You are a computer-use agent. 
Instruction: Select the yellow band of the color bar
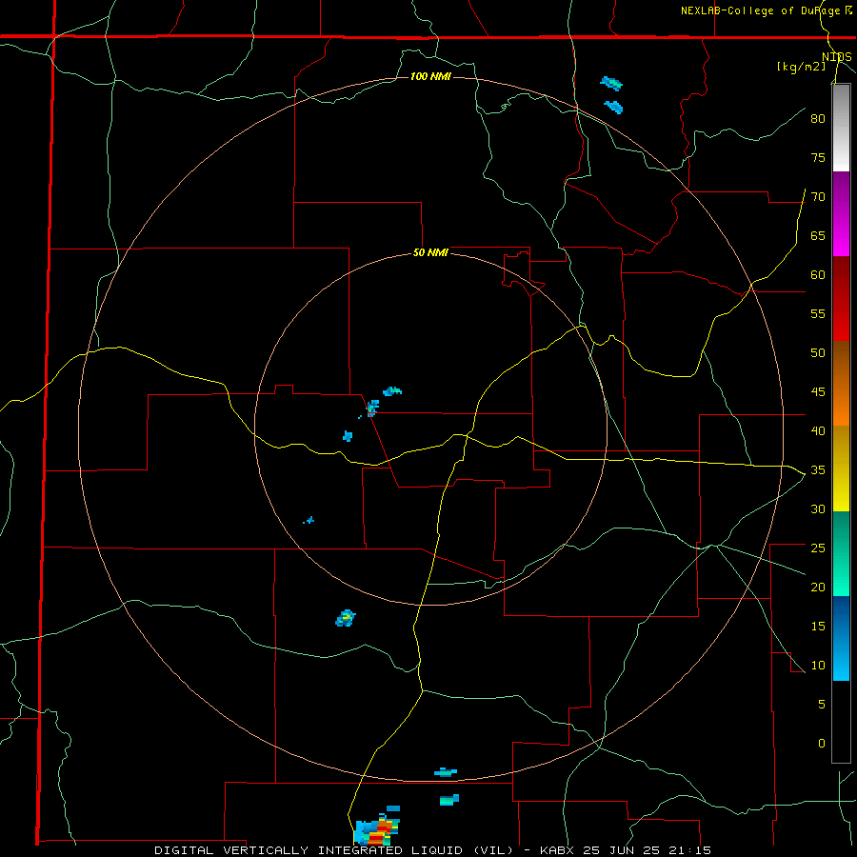coord(841,468)
